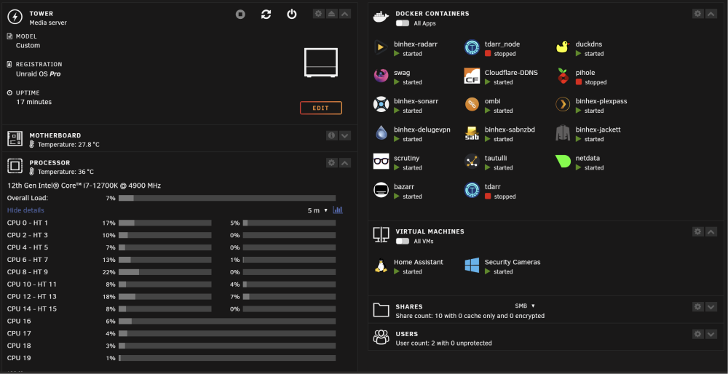The height and width of the screenshot is (374, 728).
Task: Click the CPU 16 load bar
Action: [x=227, y=321]
